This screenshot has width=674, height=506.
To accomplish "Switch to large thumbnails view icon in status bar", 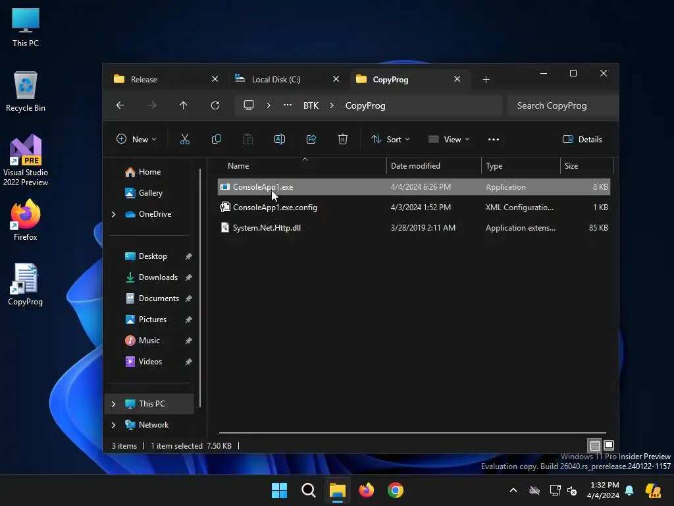I will coord(609,445).
